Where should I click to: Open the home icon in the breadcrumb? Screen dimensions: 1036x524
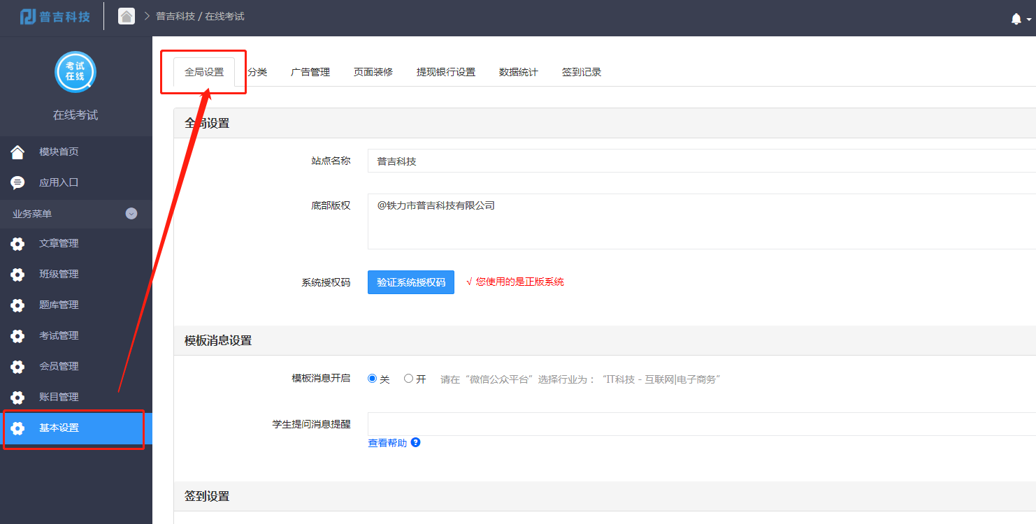(x=127, y=16)
